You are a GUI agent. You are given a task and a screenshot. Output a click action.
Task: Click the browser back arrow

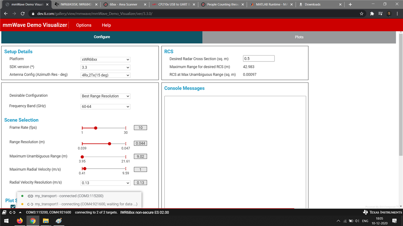[6, 14]
